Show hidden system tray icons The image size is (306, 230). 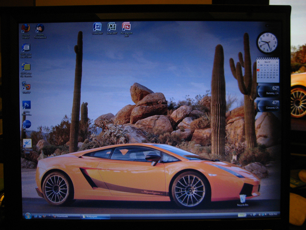click(x=251, y=215)
